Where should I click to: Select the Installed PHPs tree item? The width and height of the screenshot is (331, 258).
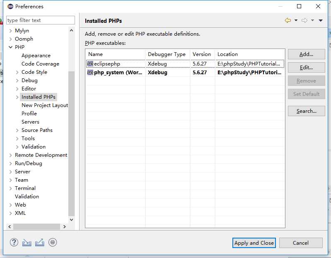[39, 97]
